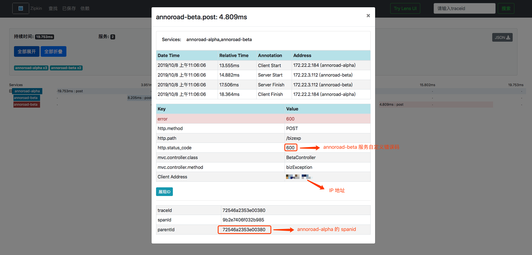
Task: Click the /bizexp path value
Action: coord(294,138)
